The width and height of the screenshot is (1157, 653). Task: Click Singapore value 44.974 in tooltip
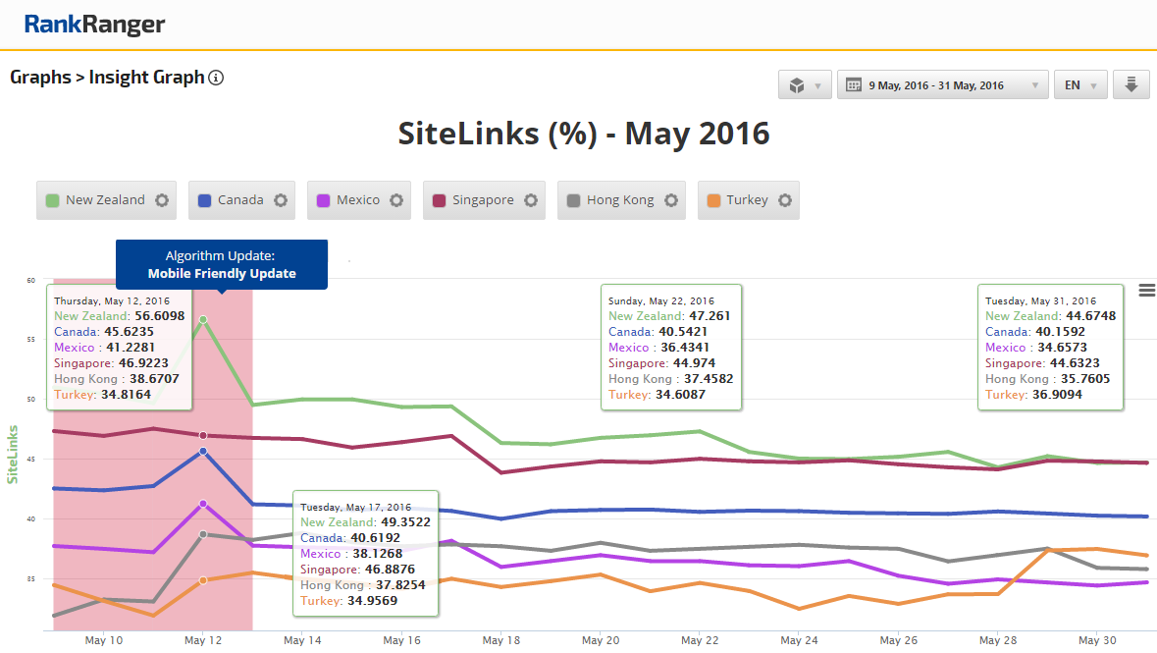tap(694, 363)
